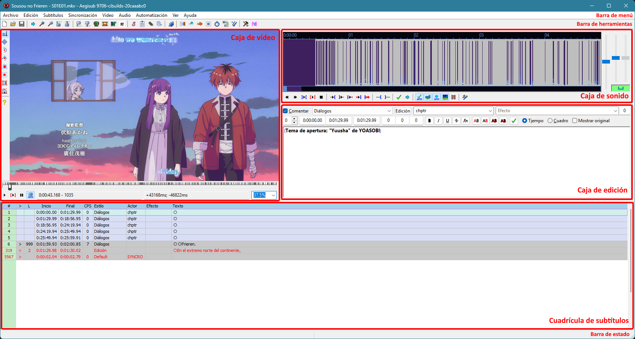
Task: Open the Archivo menu
Action: click(x=10, y=15)
